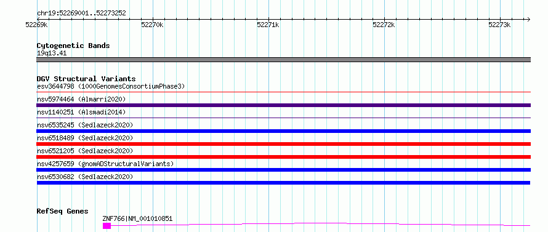The image size is (548, 232).
Task: Click the nsv5974464 (Almarri2020) label
Action: (x=81, y=99)
